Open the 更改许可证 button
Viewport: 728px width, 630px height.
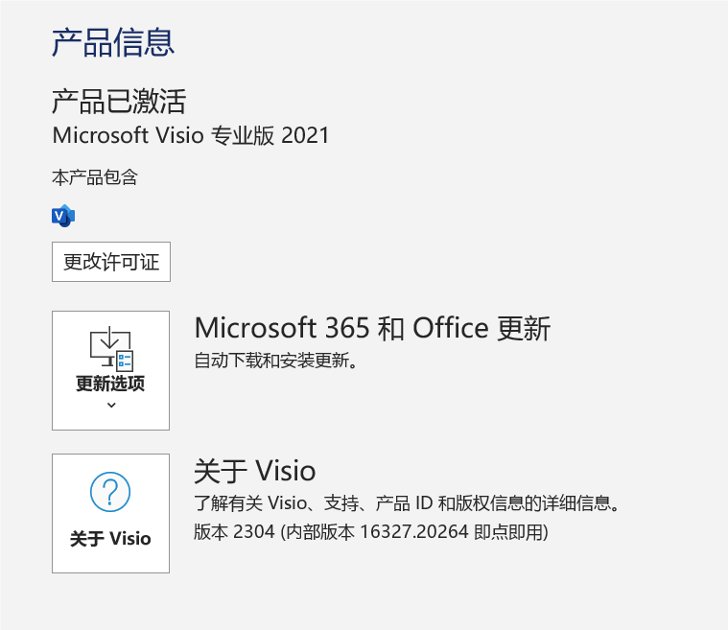(x=111, y=262)
